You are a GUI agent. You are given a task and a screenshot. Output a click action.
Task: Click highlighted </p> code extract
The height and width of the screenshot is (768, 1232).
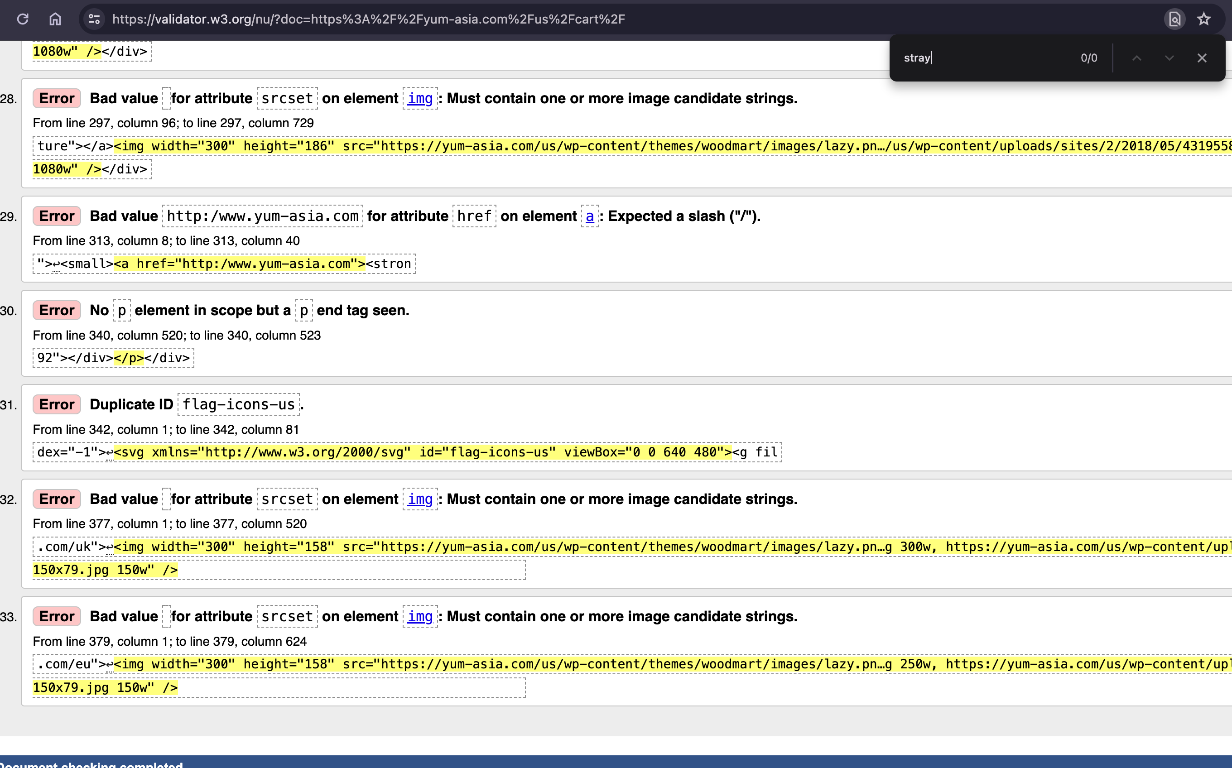129,358
